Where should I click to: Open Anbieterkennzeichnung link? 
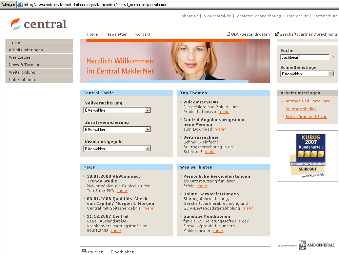[x=259, y=16]
